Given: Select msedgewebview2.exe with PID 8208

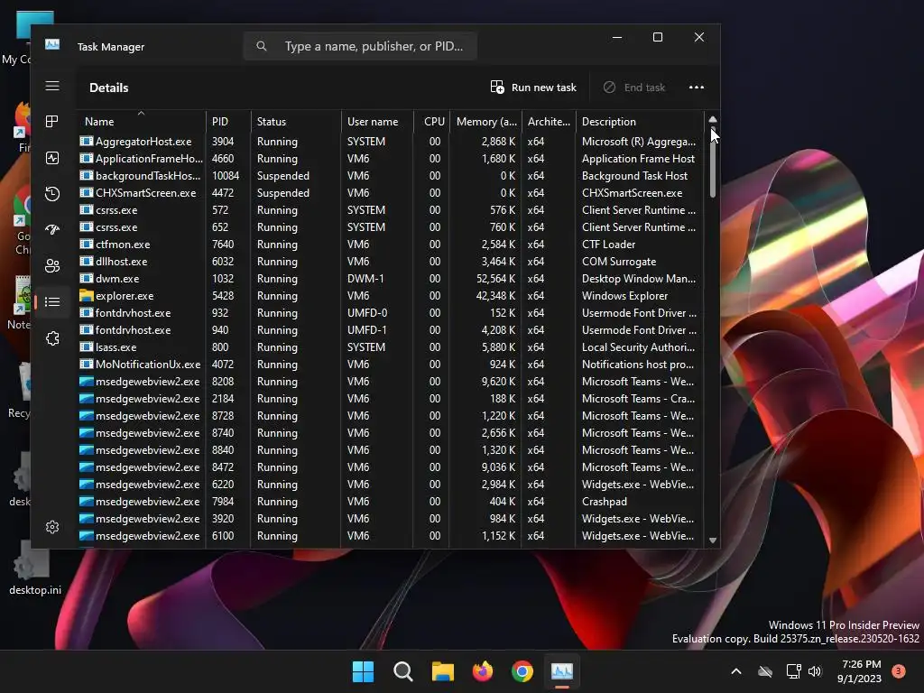Looking at the screenshot, I should pos(389,382).
